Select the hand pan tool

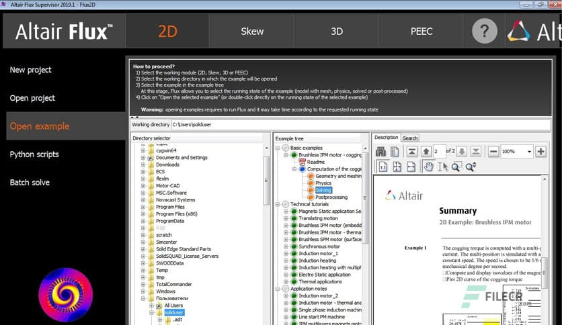(428, 167)
